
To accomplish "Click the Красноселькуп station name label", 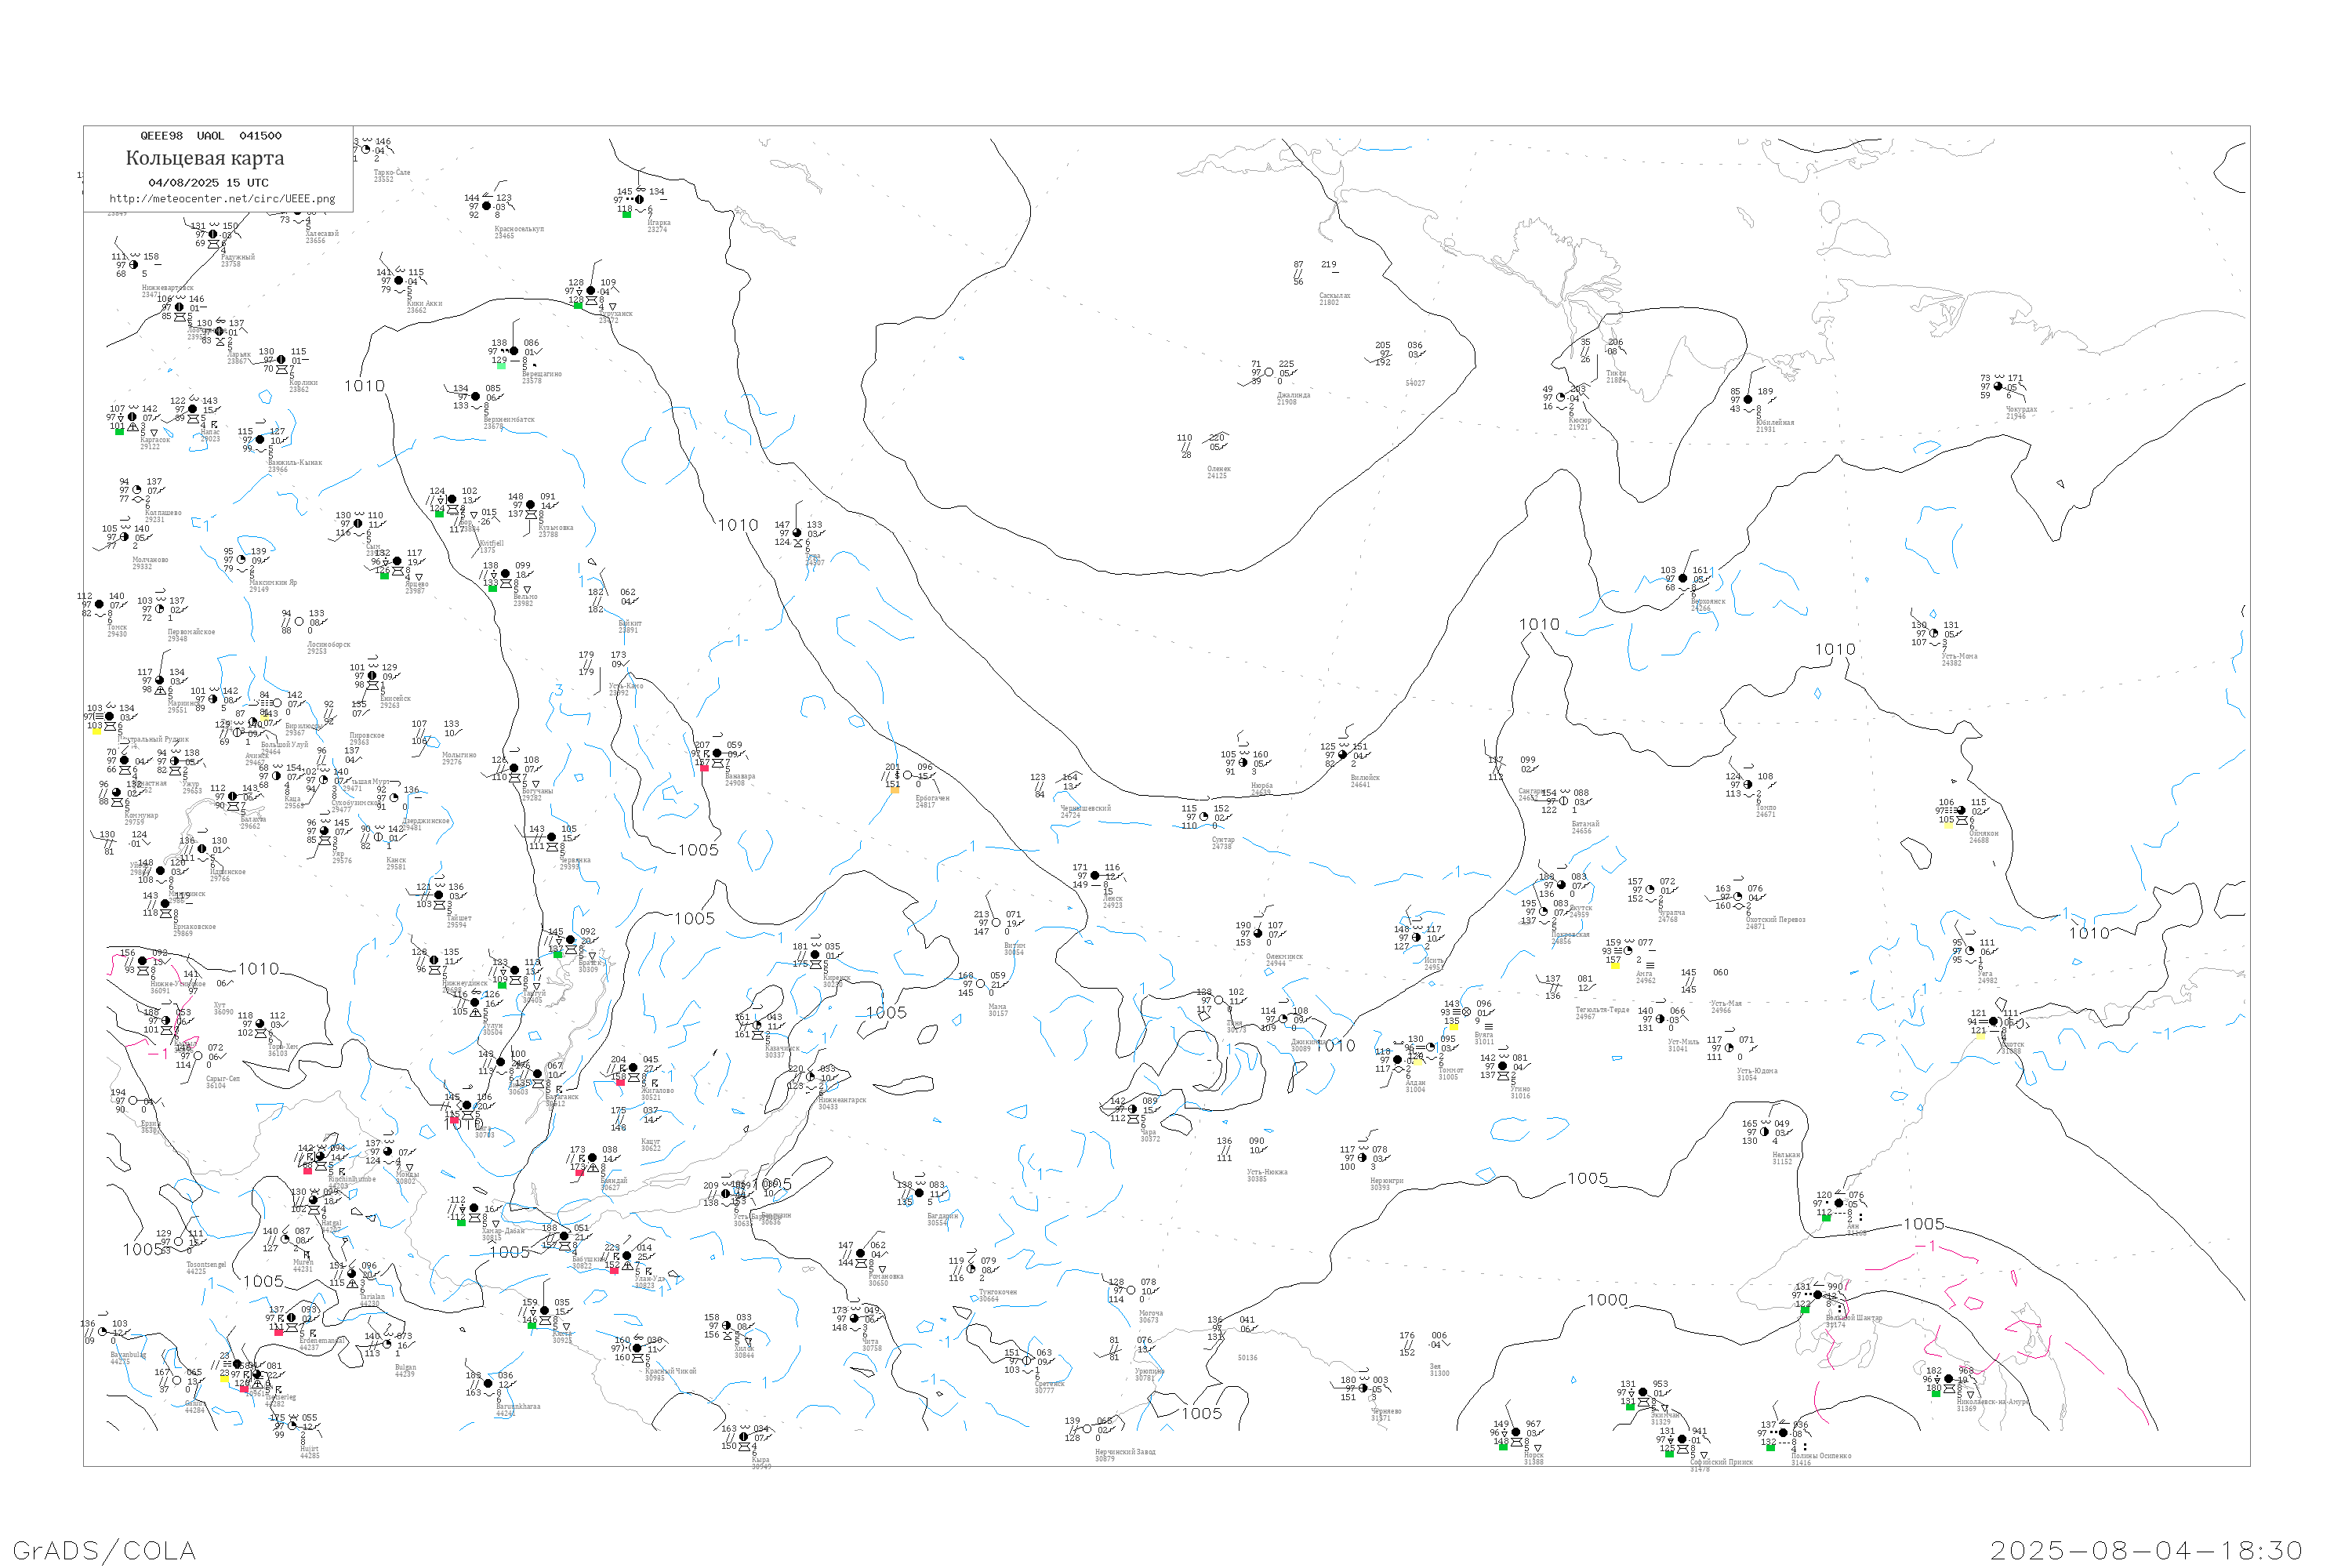I will [519, 228].
